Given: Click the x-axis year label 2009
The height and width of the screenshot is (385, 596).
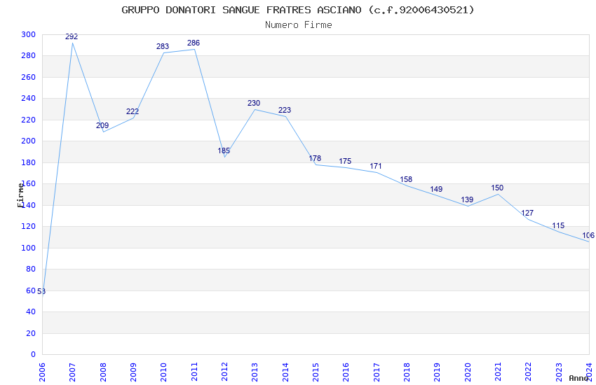Looking at the screenshot, I should (133, 372).
